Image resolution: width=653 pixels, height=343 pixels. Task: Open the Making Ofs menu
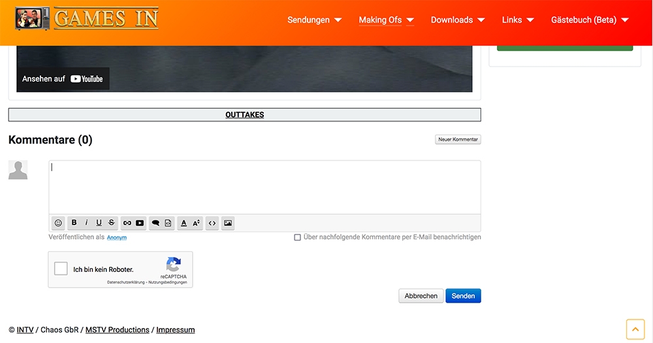[386, 20]
